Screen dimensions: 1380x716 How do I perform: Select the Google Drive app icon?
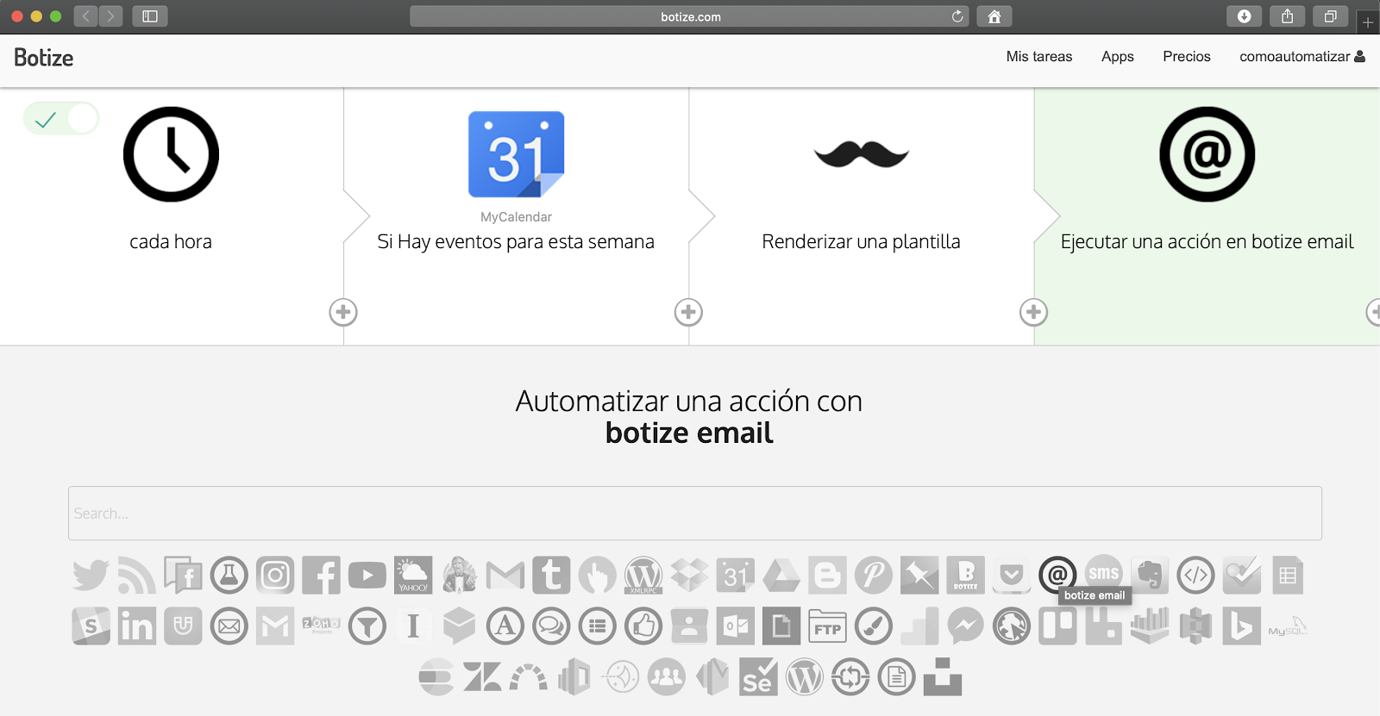click(x=781, y=575)
